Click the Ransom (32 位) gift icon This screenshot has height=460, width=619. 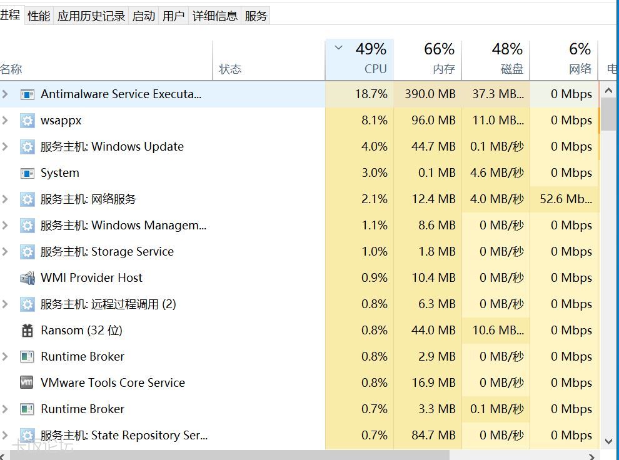tap(27, 331)
